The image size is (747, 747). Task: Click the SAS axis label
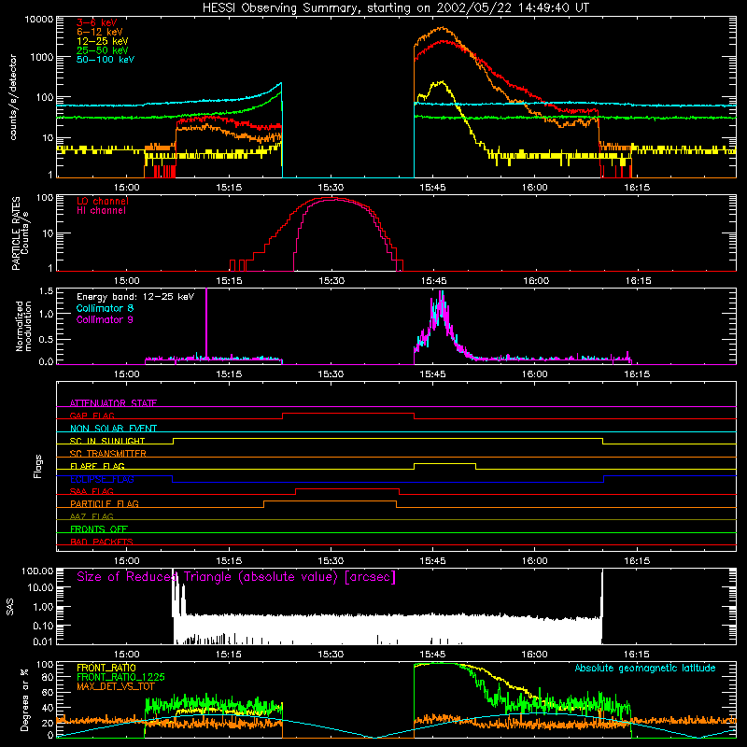[9, 607]
